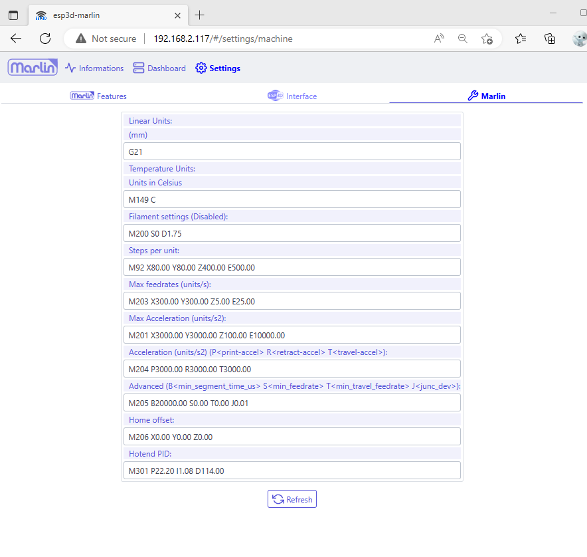
Task: Open a new browser tab
Action: 200,15
